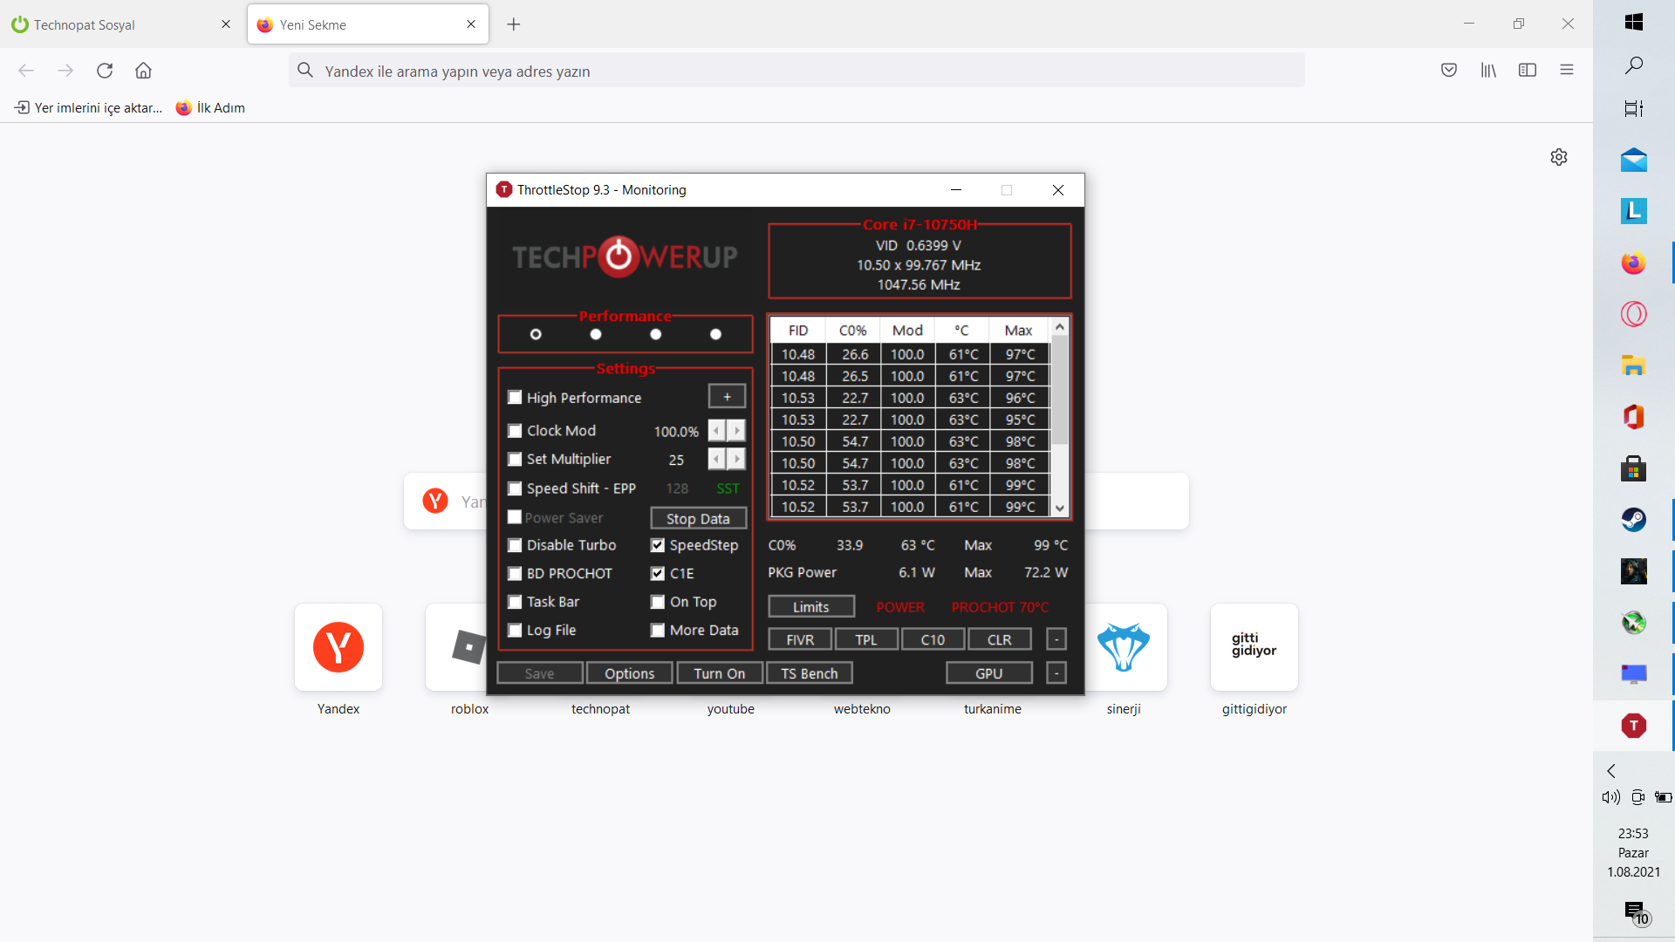Uncheck the SpeedStep checkbox
This screenshot has width=1675, height=942.
point(658,545)
